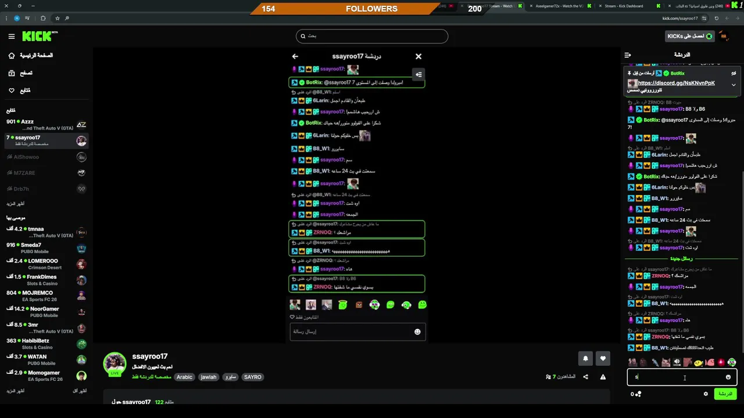Insert cat emote in right chat emote row

pyautogui.click(x=666, y=362)
